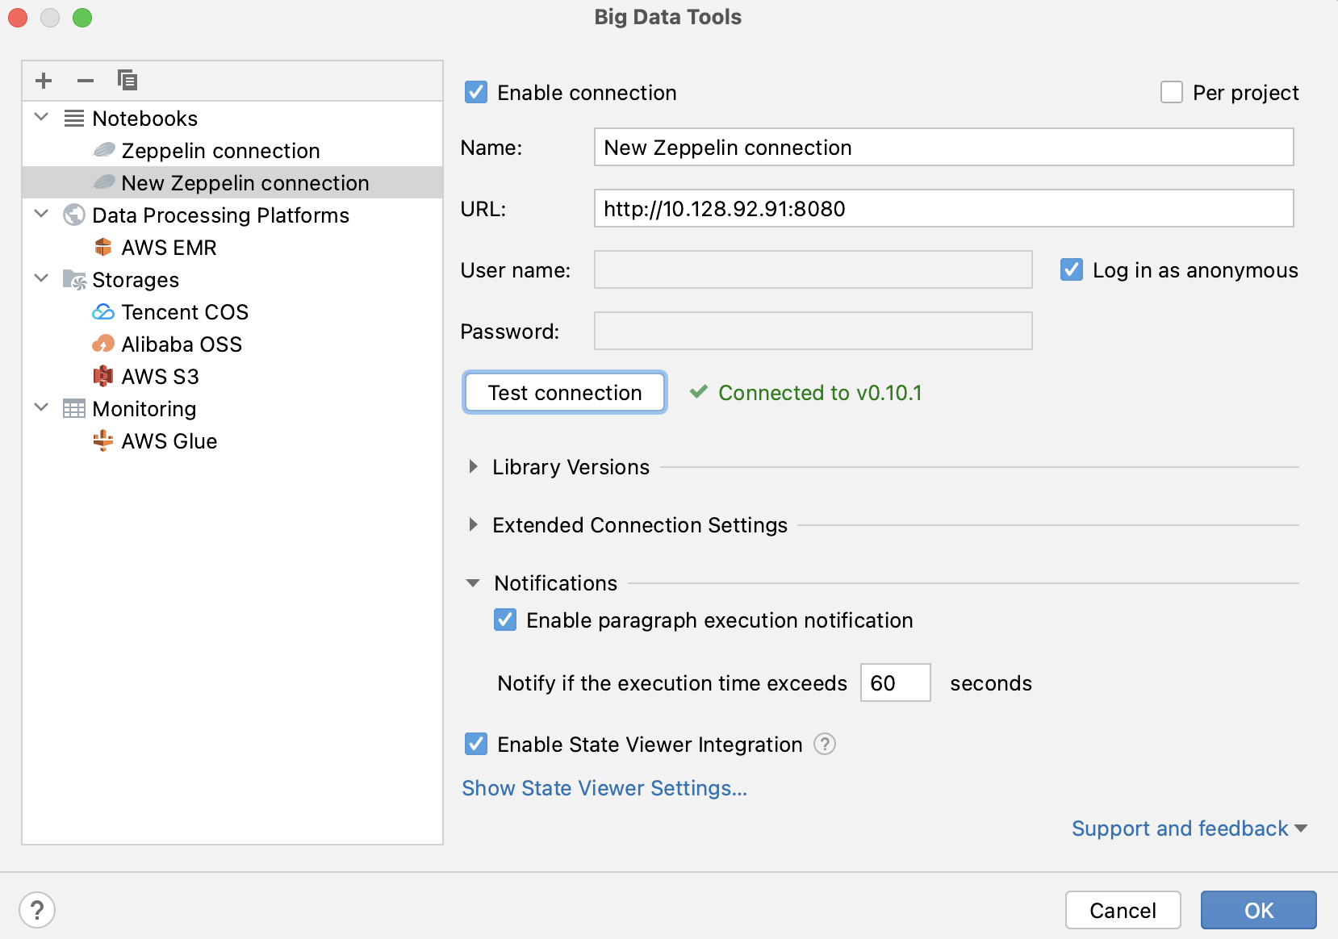
Task: Collapse the Monitoring tree node
Action: [42, 408]
